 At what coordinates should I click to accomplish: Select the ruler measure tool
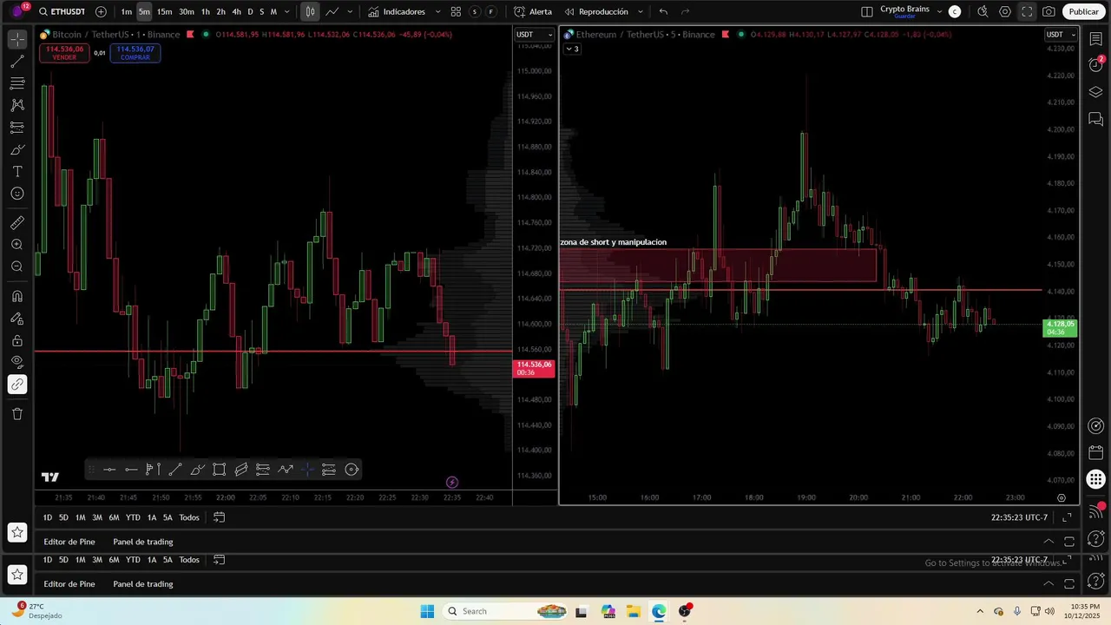(x=17, y=223)
